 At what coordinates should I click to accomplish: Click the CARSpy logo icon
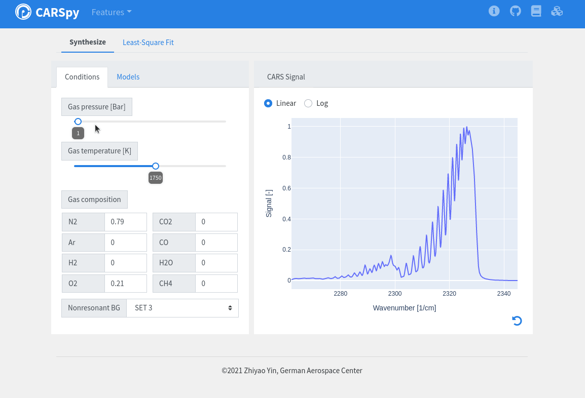pos(23,12)
